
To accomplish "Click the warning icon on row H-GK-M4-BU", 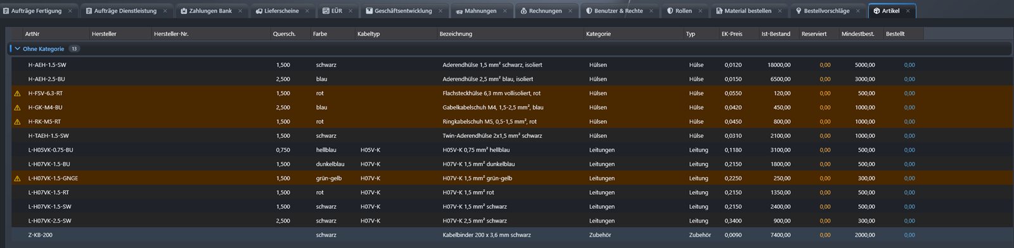I will pyautogui.click(x=17, y=108).
